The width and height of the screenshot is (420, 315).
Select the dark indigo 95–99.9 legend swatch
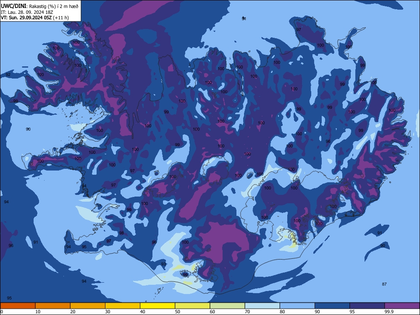click(367, 306)
